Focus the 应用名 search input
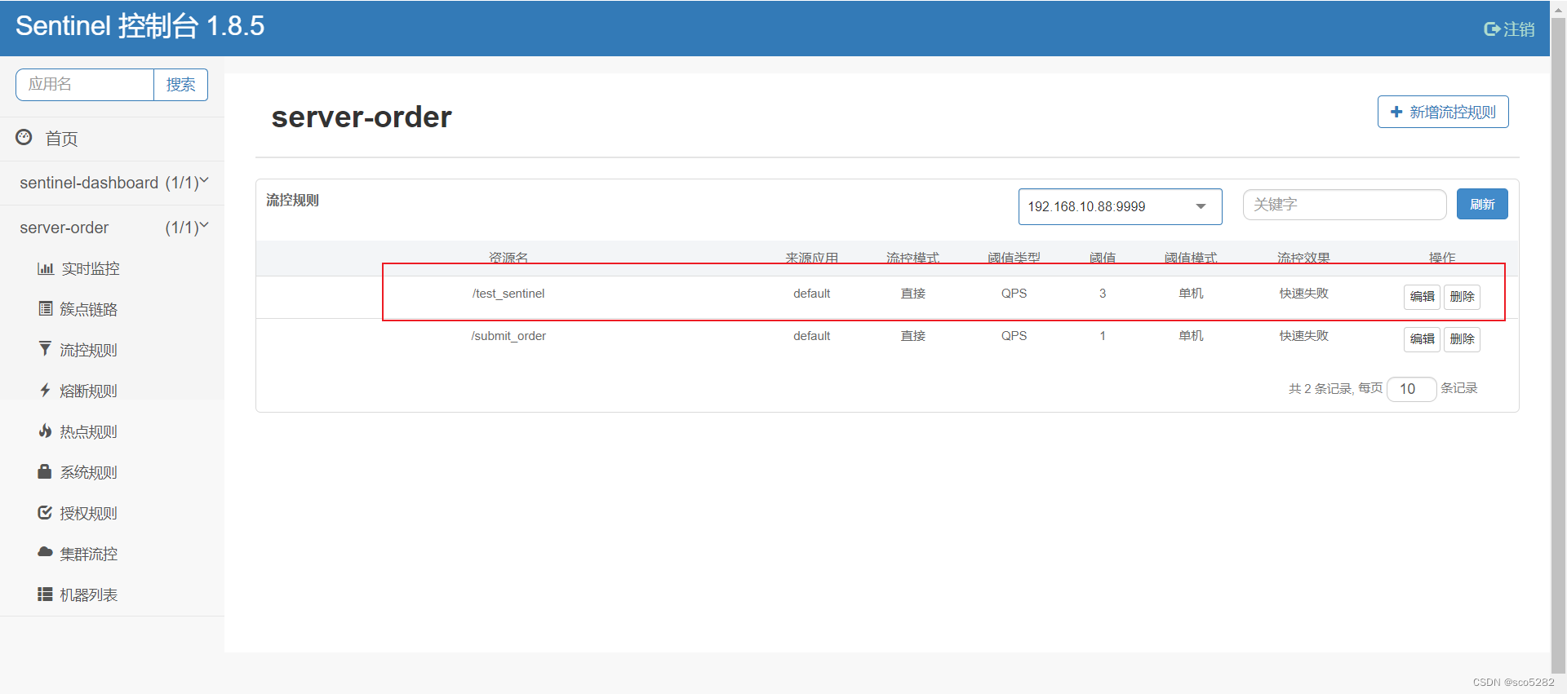Screen dimensions: 1567x694 pos(85,85)
